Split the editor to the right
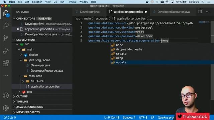This screenshot has width=214, height=120. 200,12
